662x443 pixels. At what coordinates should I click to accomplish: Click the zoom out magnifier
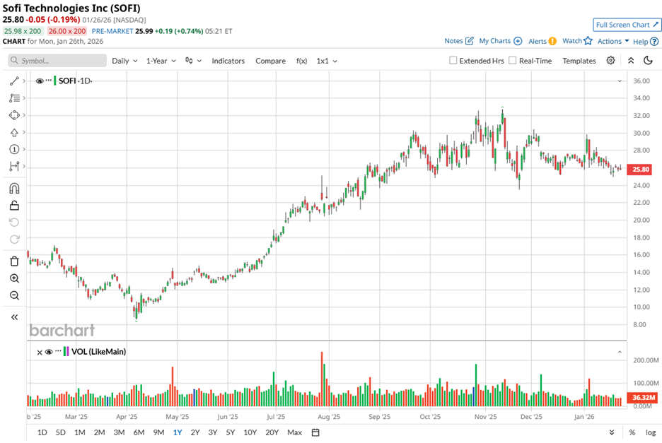click(14, 295)
